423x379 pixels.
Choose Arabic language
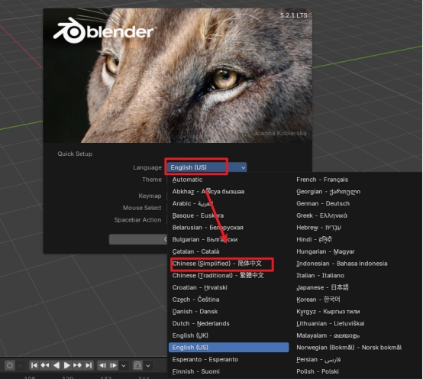[x=228, y=203]
